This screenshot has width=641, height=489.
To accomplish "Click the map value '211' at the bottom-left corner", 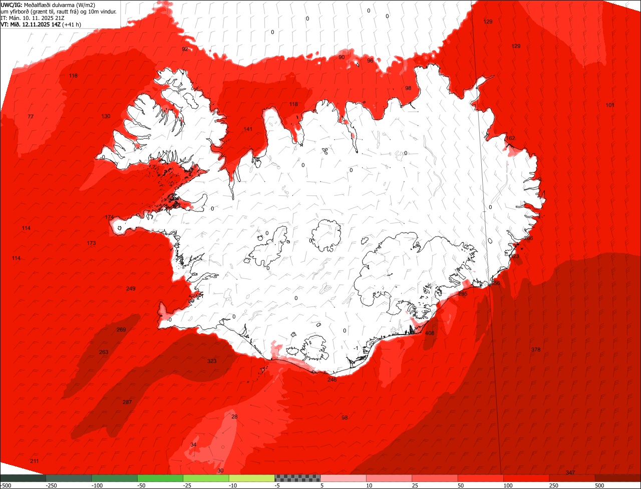I will pos(35,460).
